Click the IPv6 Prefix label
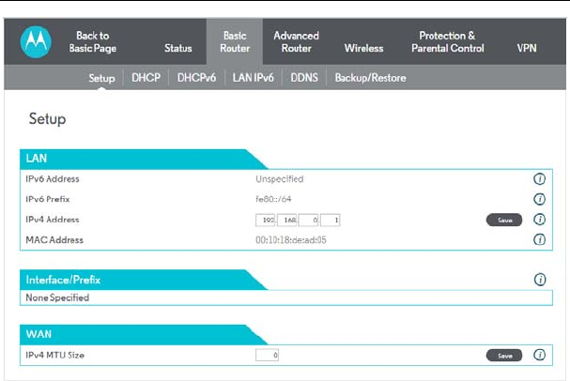Viewport: 570px width, 381px height. (48, 199)
